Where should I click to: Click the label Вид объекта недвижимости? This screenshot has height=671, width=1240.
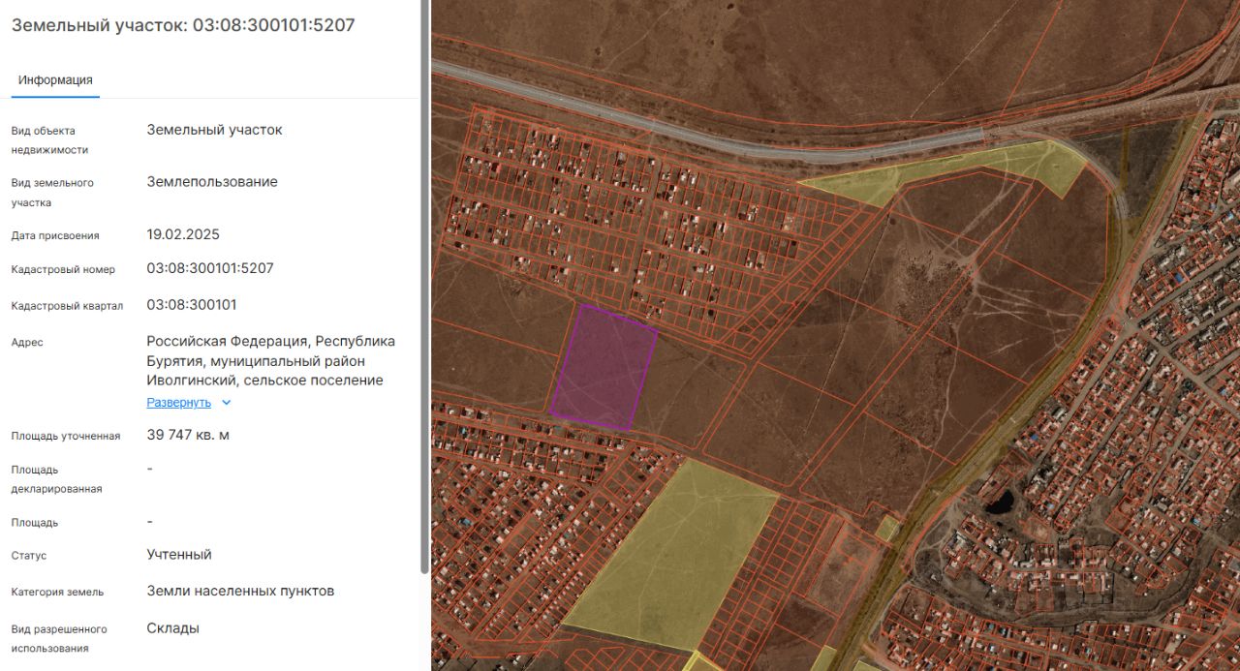point(49,140)
